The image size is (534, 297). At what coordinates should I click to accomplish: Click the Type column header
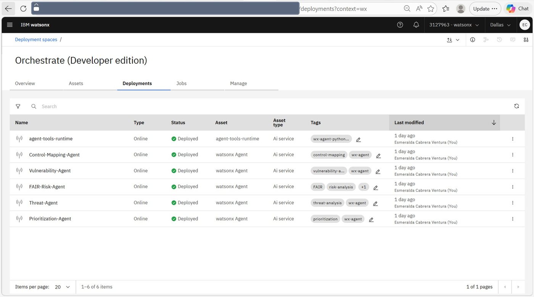coord(139,123)
